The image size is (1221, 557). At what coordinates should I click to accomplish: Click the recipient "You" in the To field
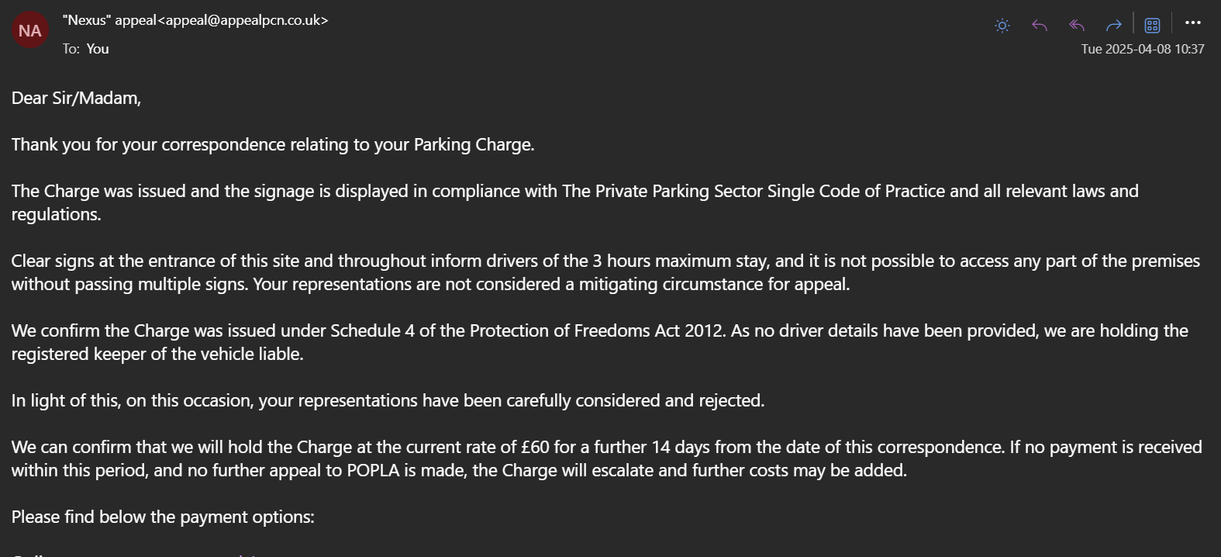(x=98, y=49)
